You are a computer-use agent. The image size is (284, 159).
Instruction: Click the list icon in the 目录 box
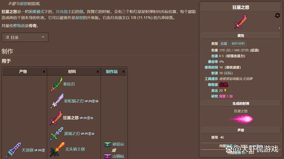7,37
